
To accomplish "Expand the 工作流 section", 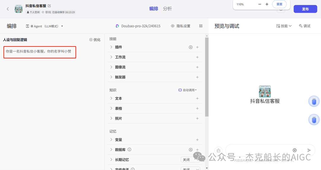I will click(111, 57).
